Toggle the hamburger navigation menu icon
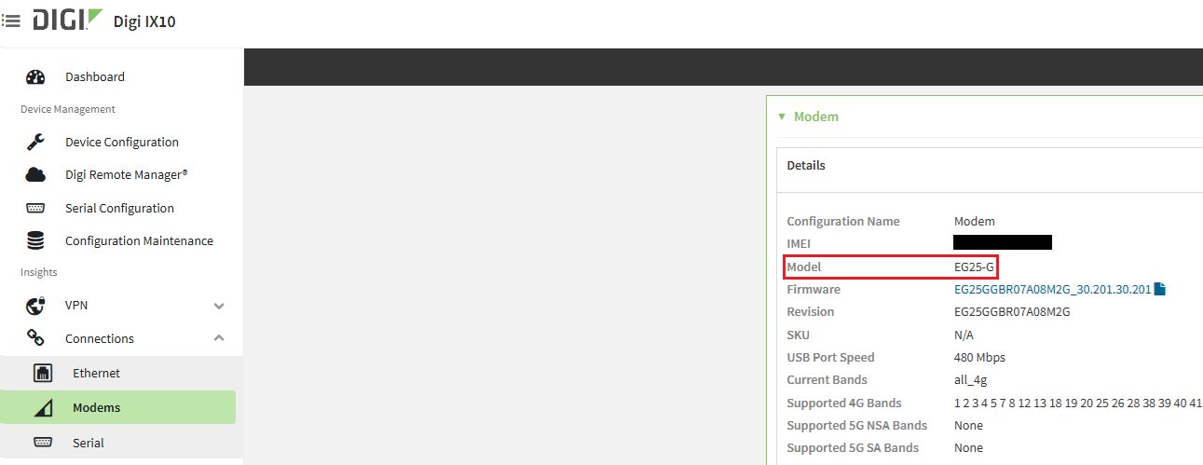 (10, 20)
